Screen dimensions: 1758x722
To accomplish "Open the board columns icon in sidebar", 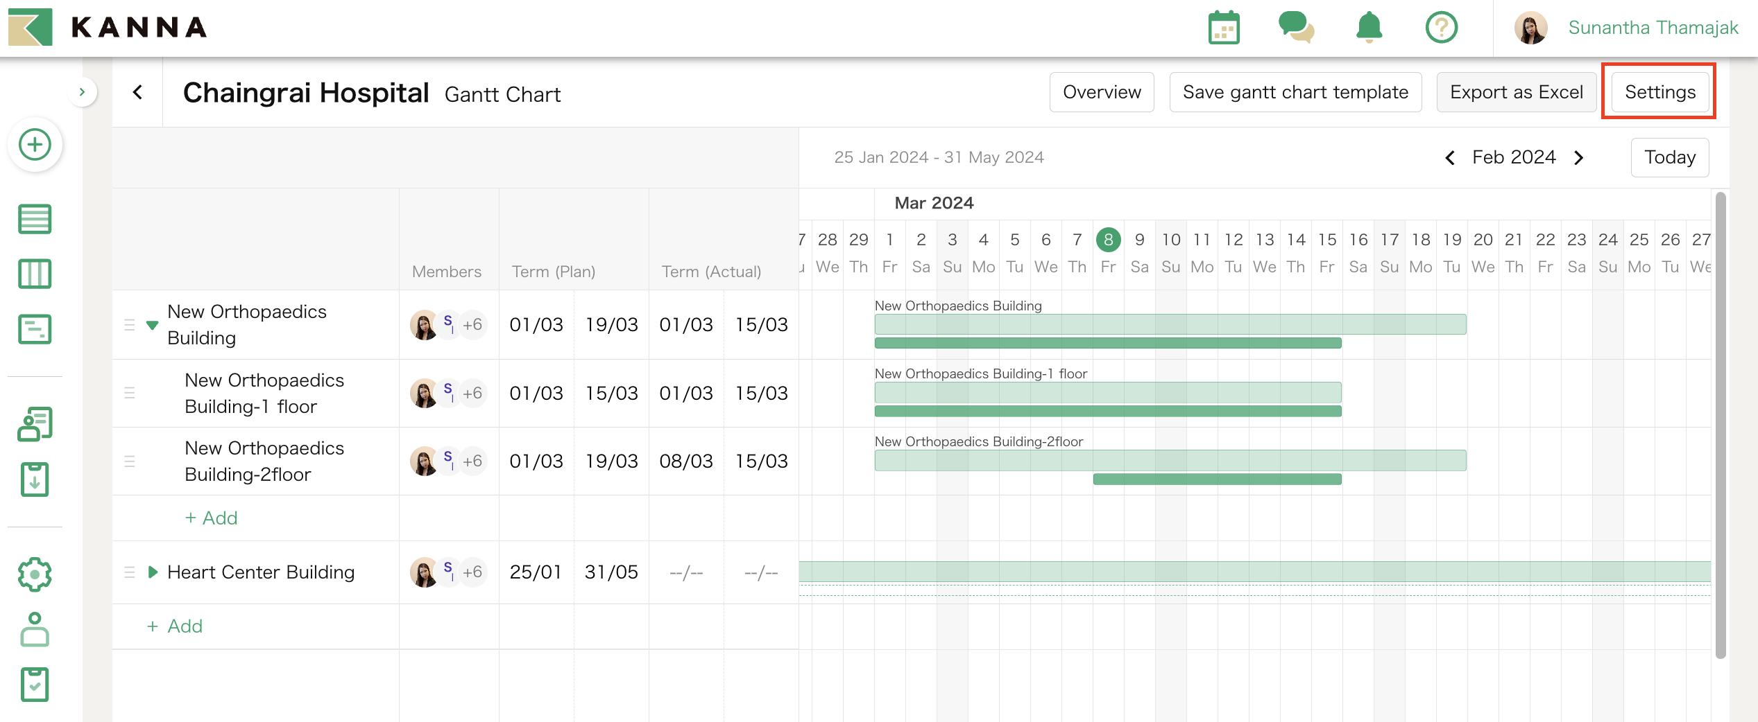I will [35, 274].
